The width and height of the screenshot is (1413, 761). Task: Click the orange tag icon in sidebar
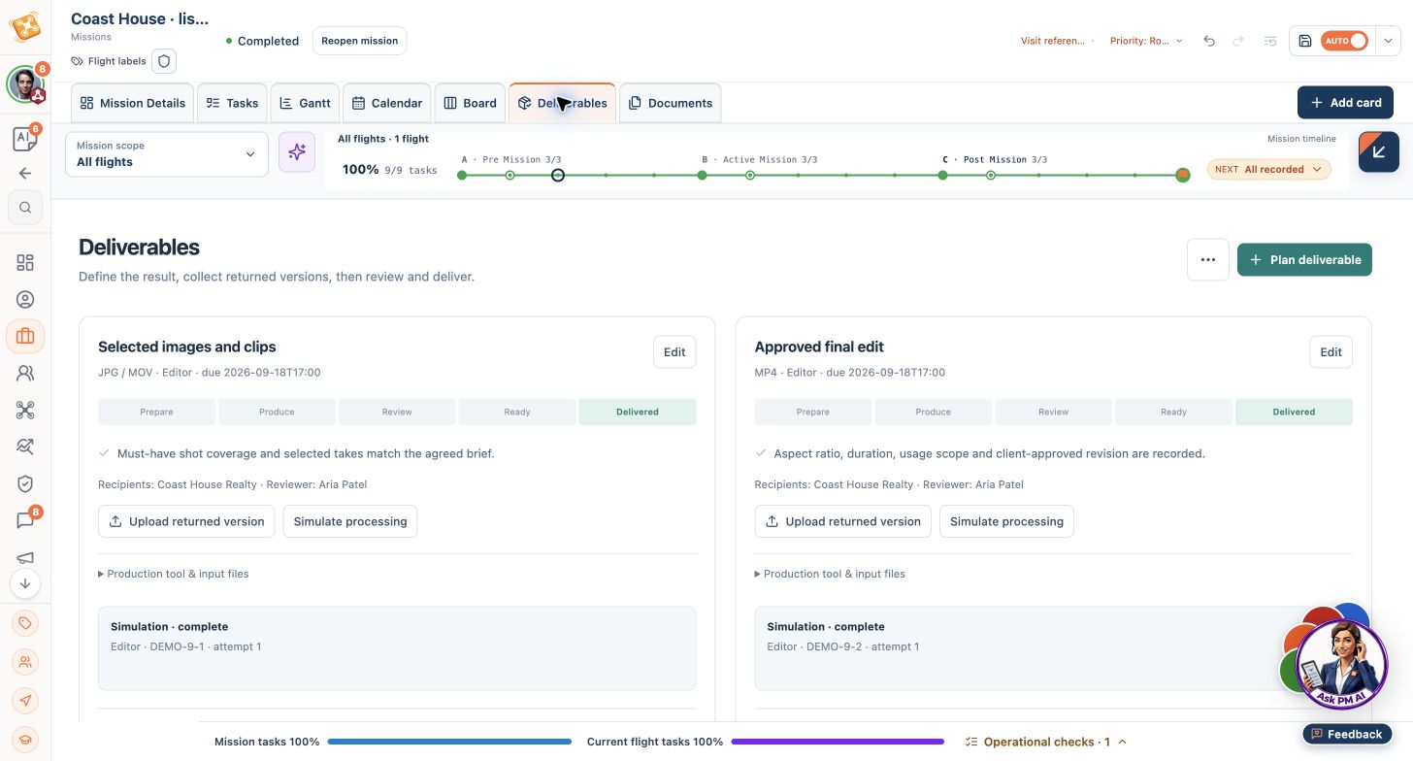coord(25,623)
